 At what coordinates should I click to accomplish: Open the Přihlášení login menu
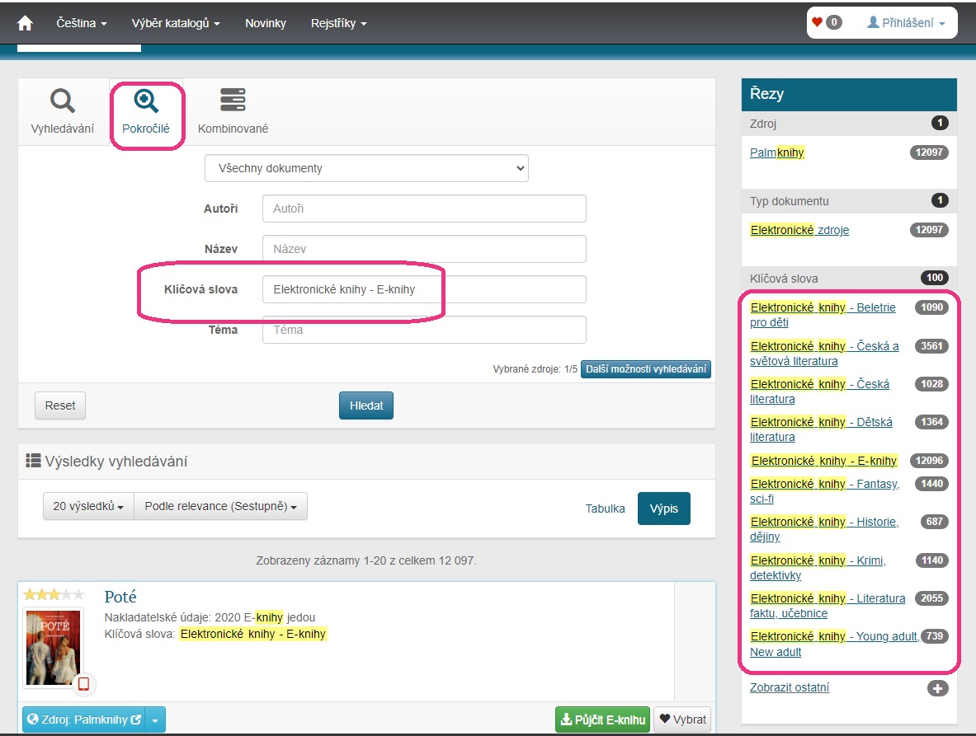pyautogui.click(x=906, y=23)
